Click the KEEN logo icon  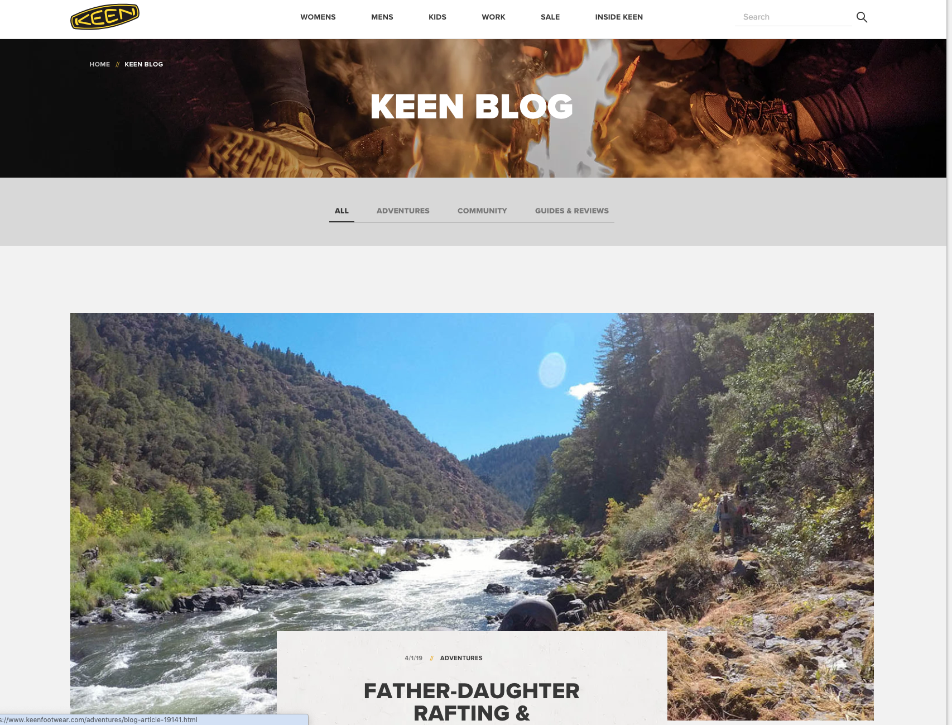click(x=105, y=17)
